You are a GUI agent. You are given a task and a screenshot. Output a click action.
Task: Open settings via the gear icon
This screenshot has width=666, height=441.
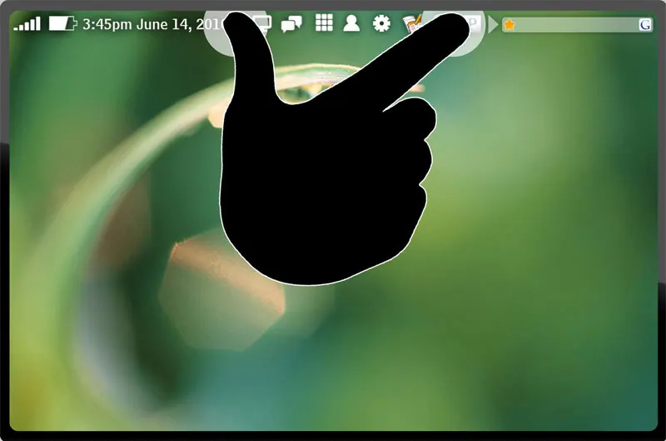(381, 23)
